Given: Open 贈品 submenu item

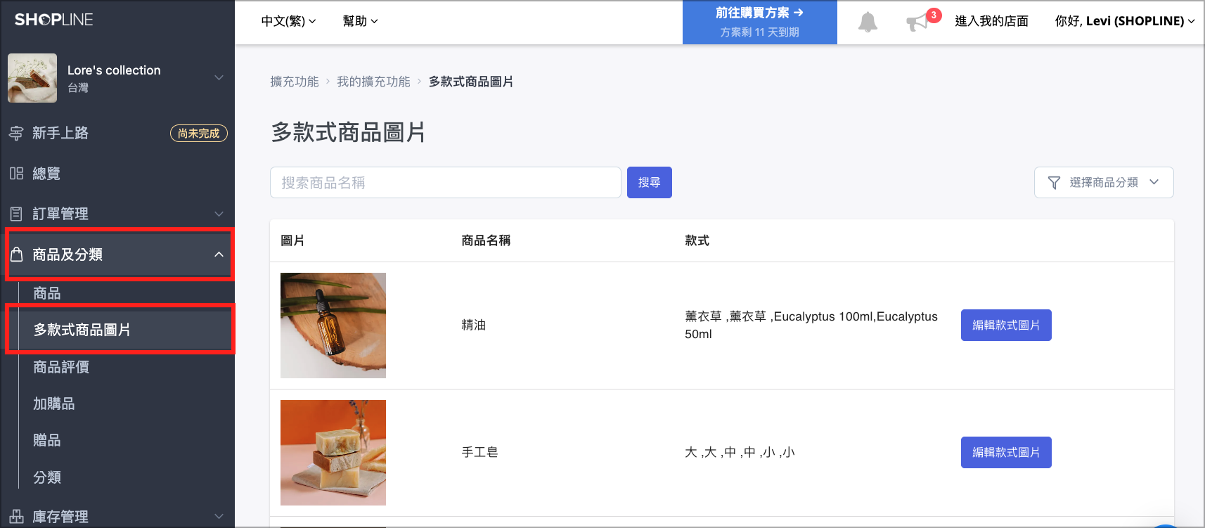Looking at the screenshot, I should tap(47, 440).
